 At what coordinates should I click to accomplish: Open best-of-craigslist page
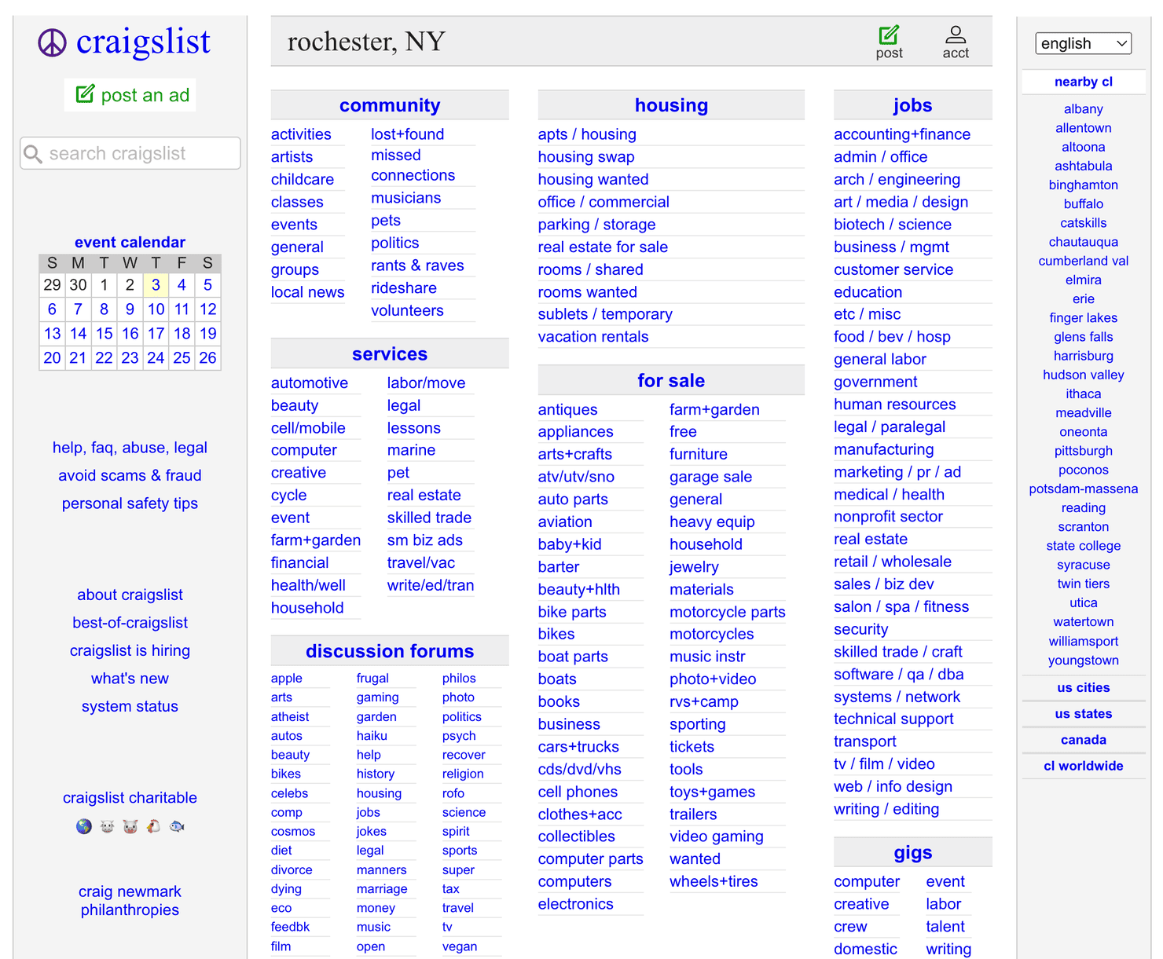click(130, 623)
